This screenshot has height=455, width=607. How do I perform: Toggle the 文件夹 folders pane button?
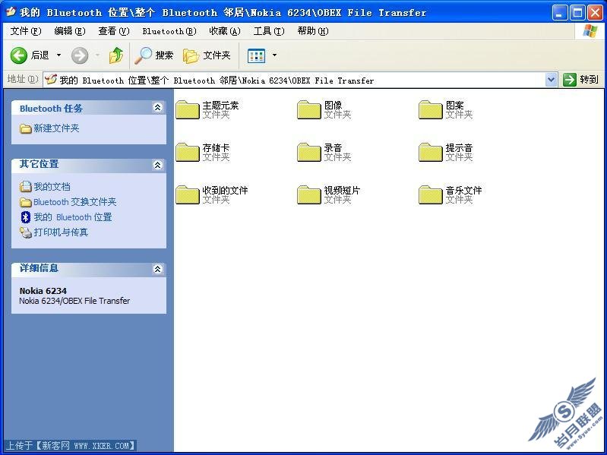(x=207, y=55)
